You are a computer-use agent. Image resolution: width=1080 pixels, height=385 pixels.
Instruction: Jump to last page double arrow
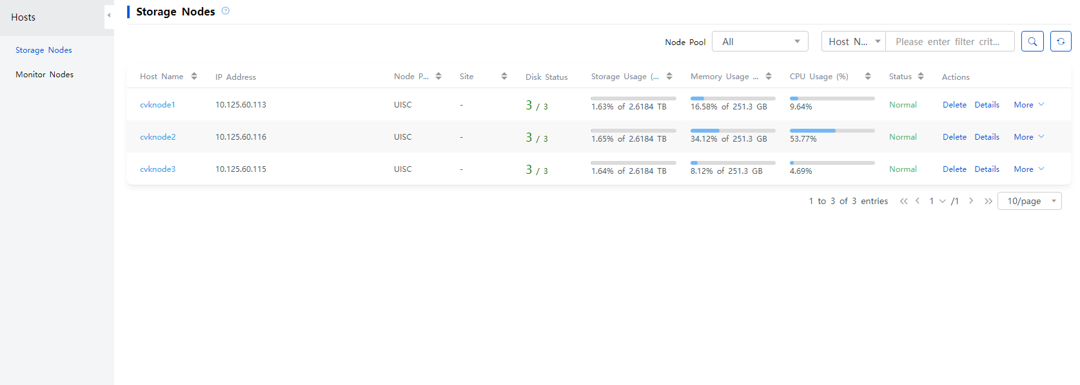pos(988,201)
